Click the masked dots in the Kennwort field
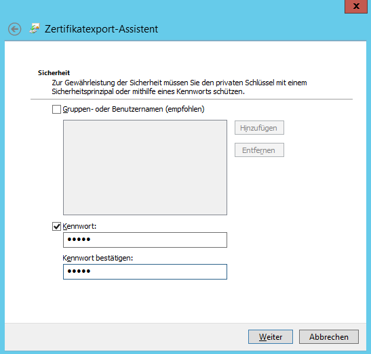The image size is (371, 354). [79, 240]
